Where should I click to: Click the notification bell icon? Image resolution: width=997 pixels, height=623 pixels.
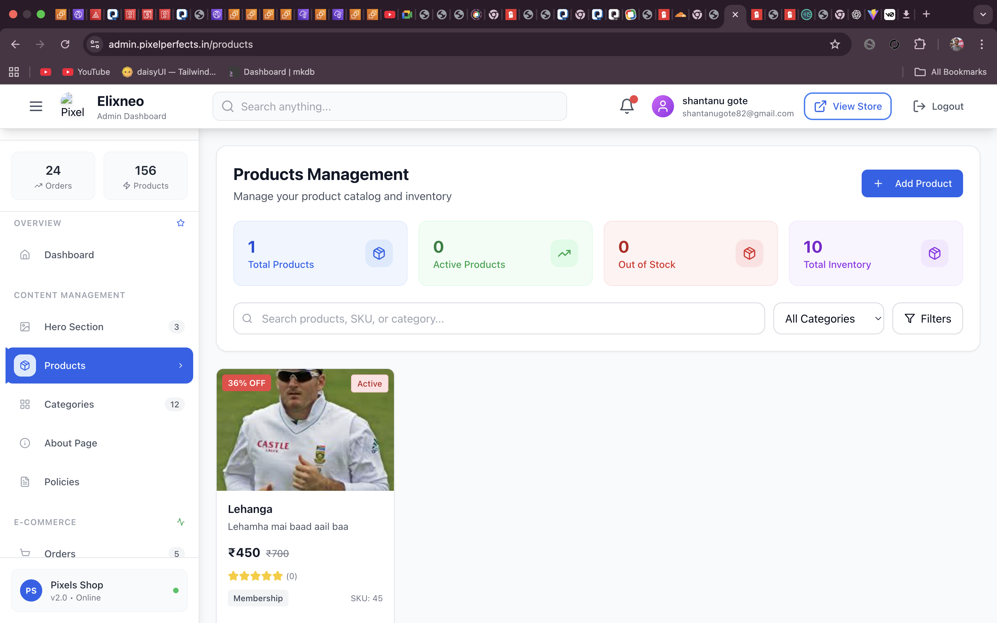pos(627,106)
